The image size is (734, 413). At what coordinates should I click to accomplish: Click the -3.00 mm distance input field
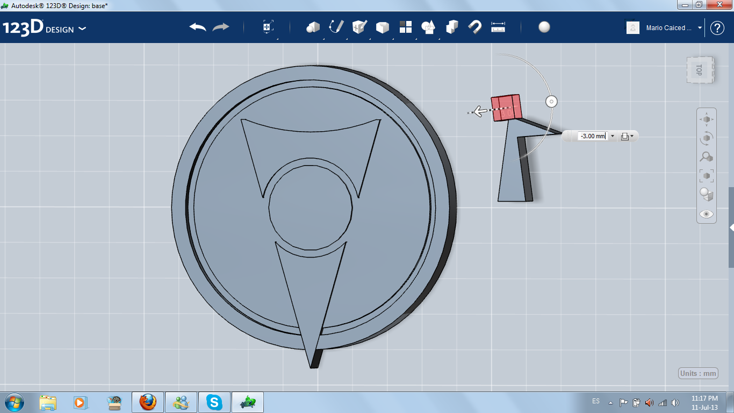592,136
